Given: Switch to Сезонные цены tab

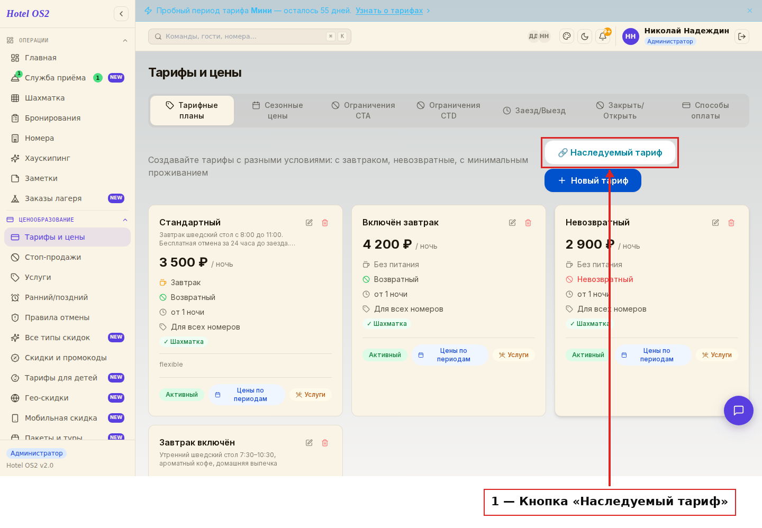Looking at the screenshot, I should (277, 111).
